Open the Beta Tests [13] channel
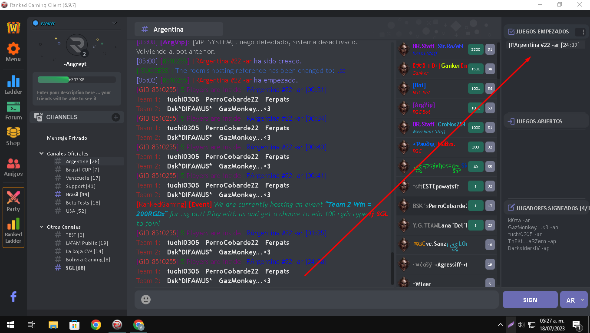 [x=83, y=203]
